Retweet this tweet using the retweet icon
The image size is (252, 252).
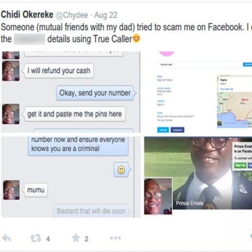[x=36, y=238]
